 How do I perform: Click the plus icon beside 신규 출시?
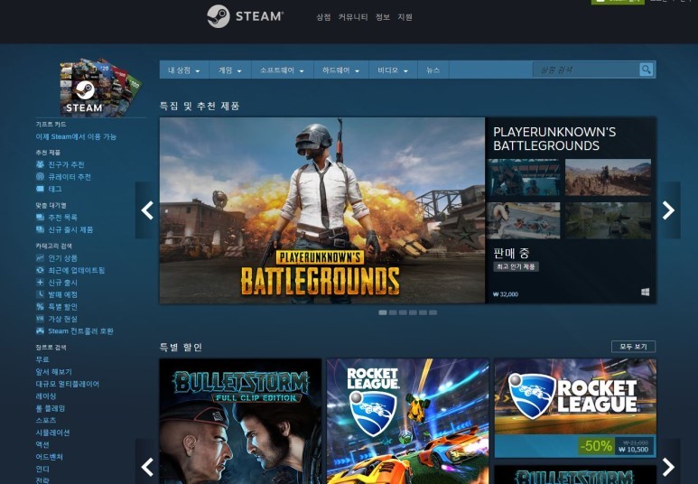(40, 282)
